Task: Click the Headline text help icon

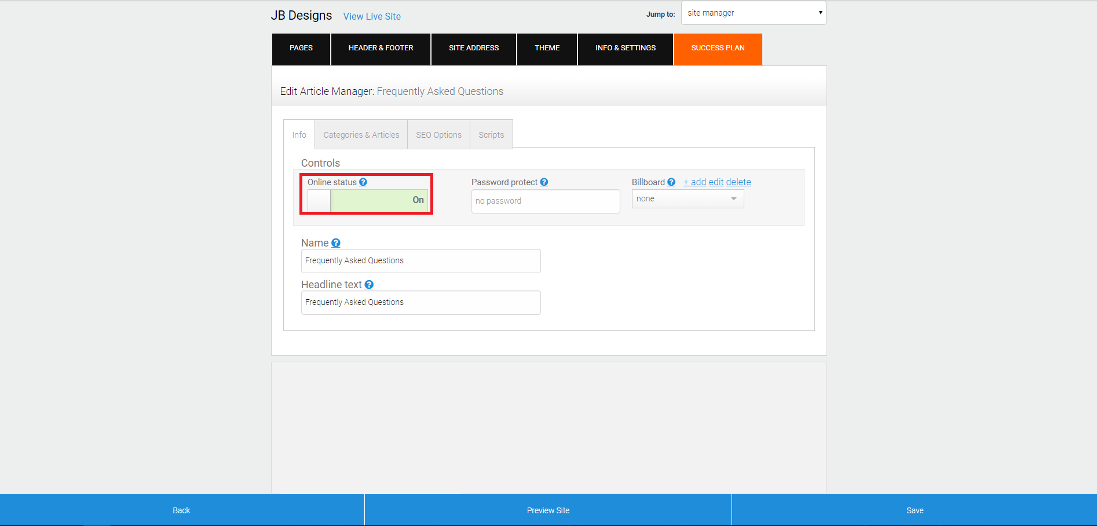Action: (x=369, y=285)
